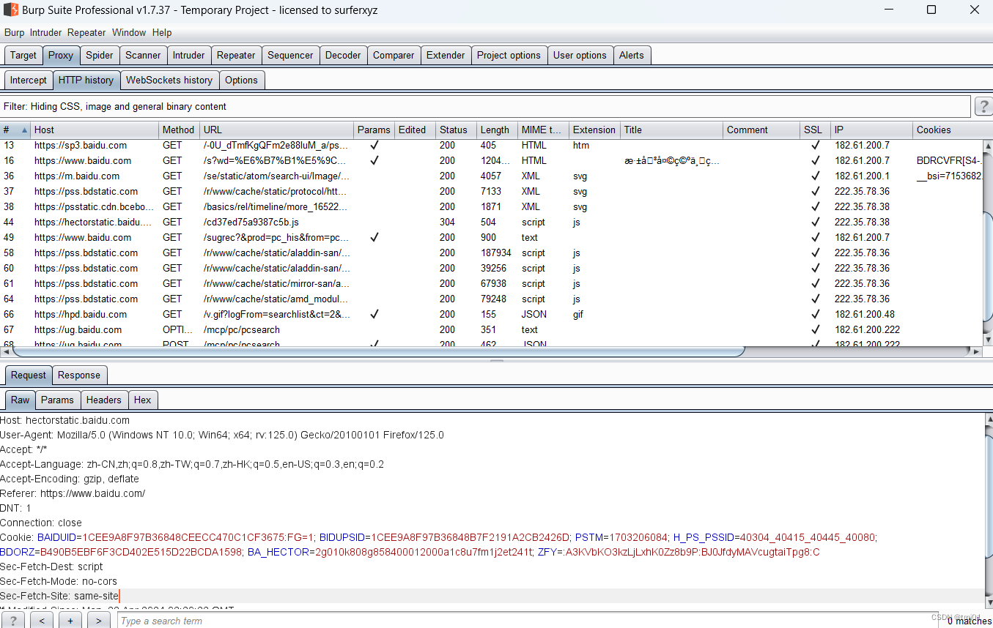Screen dimensions: 993x628
Task: Select the OPTIONS /mcp/pc/pcsearch row 67
Action: click(x=491, y=329)
